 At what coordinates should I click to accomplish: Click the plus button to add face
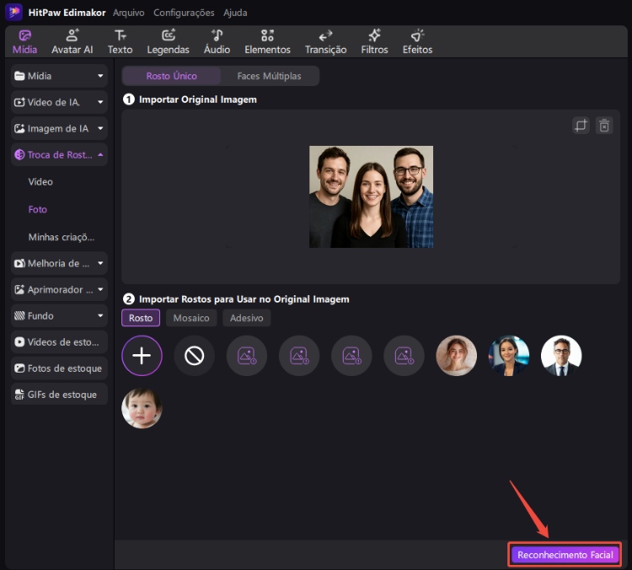point(142,356)
